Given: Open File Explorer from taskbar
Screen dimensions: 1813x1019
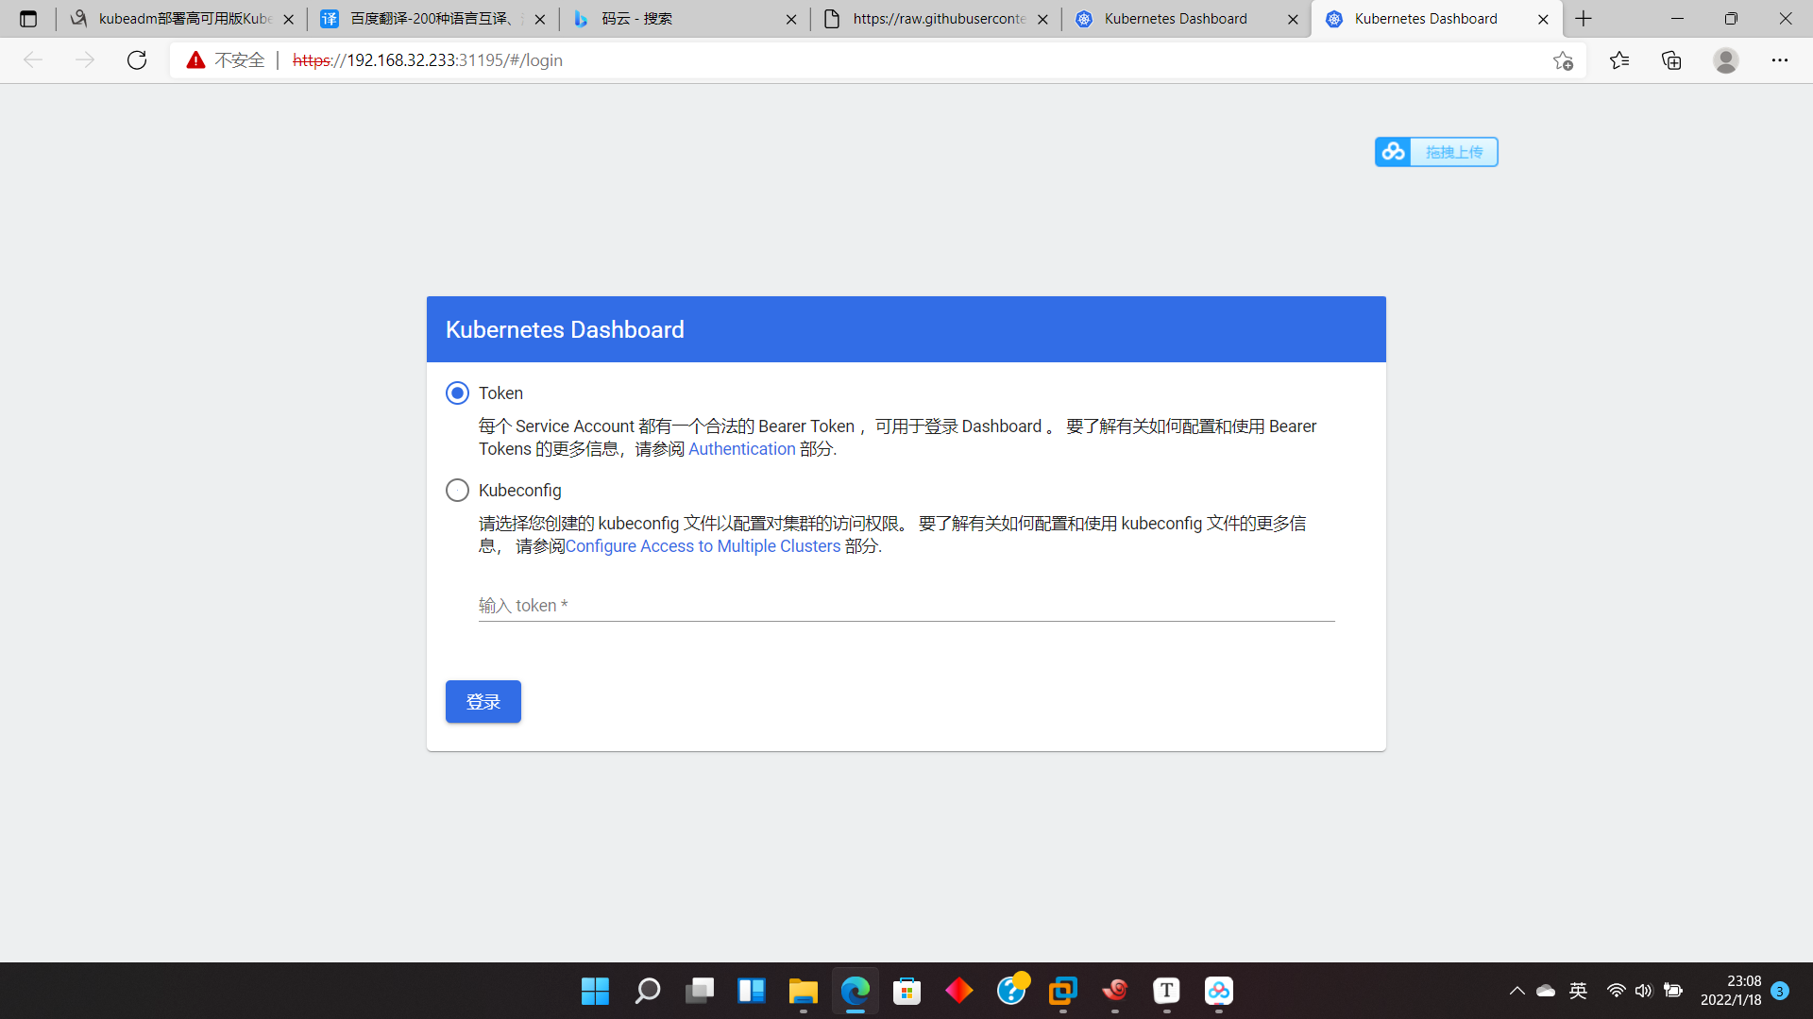Looking at the screenshot, I should coord(804,991).
